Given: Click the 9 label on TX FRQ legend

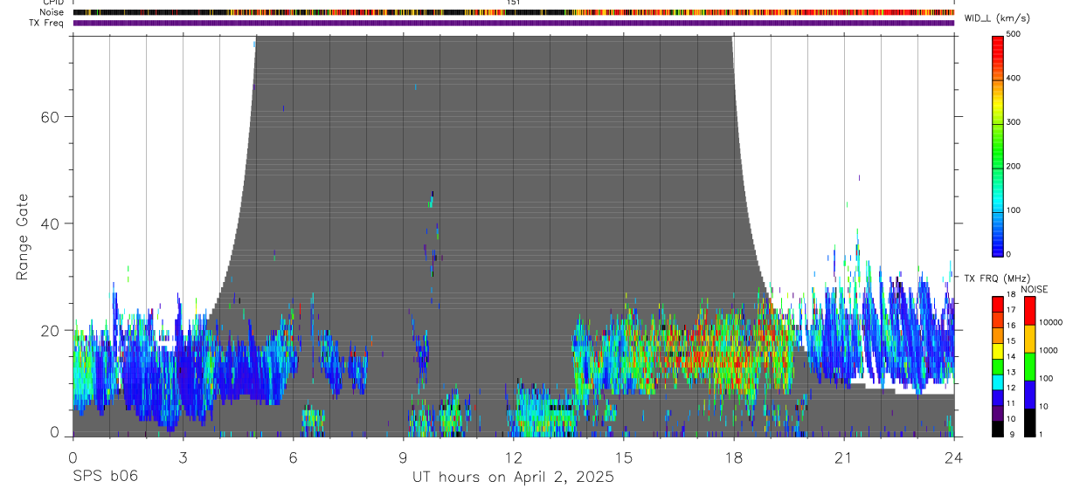Looking at the screenshot, I should tap(1012, 435).
